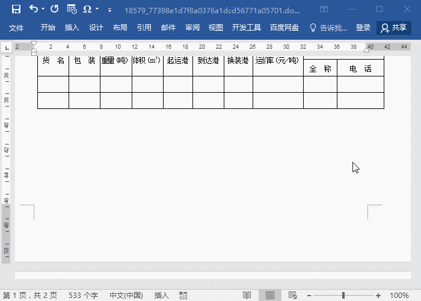This screenshot has height=301, width=421.
Task: Switch to the 插入 tab
Action: 72,28
